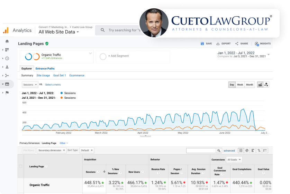Click the 448.51% Sessions value
290x194 pixels.
92,183
